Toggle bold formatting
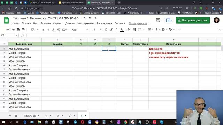223x125 pixels. pyautogui.click(x=106, y=30)
